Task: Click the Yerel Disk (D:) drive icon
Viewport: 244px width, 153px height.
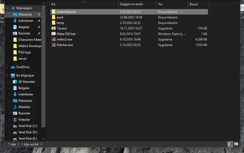Action: pos(15,132)
